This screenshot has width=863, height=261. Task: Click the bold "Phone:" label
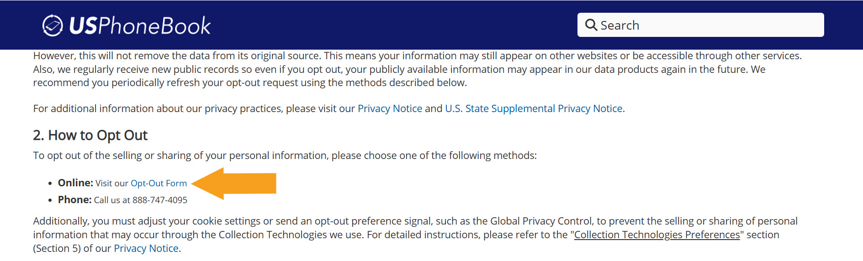coord(74,200)
